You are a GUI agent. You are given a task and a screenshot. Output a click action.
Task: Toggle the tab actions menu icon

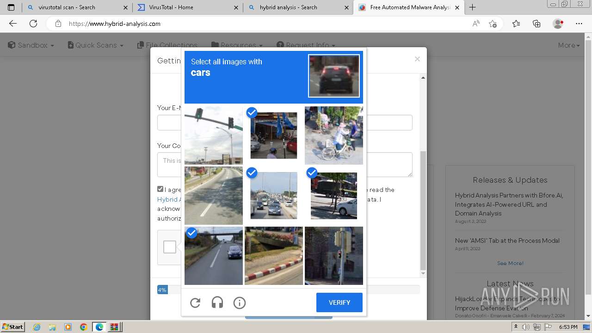11,7
